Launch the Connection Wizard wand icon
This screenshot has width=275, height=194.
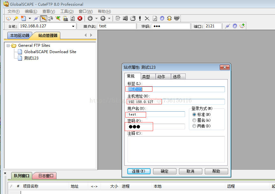coord(16,18)
